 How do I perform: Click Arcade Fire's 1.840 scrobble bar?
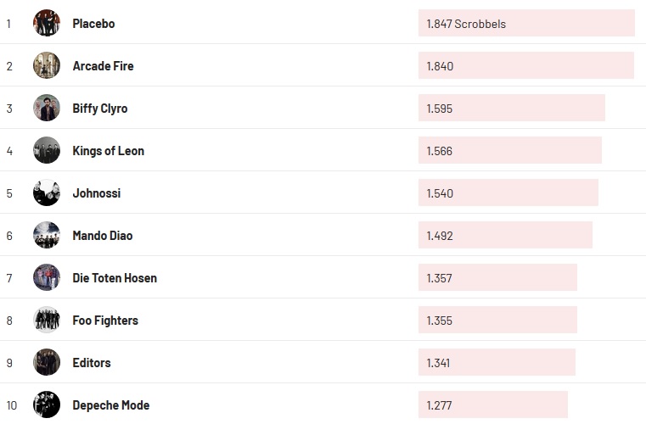[x=525, y=66]
